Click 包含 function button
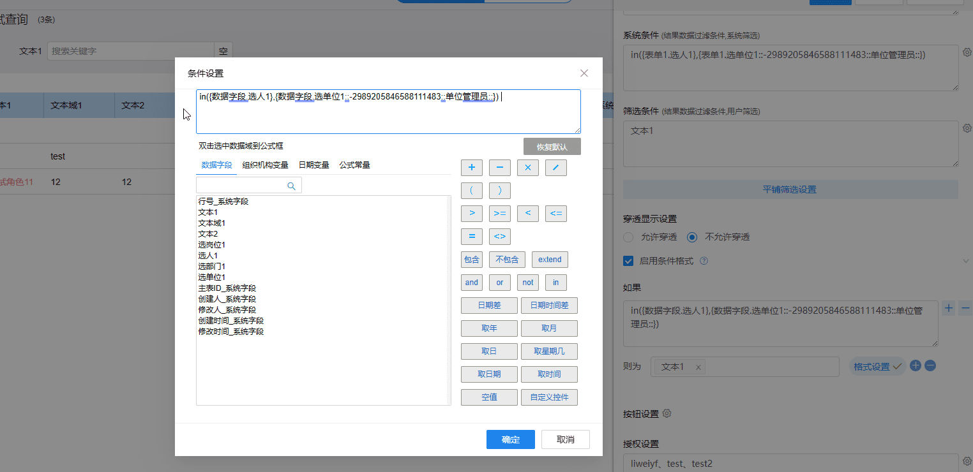 pos(471,260)
